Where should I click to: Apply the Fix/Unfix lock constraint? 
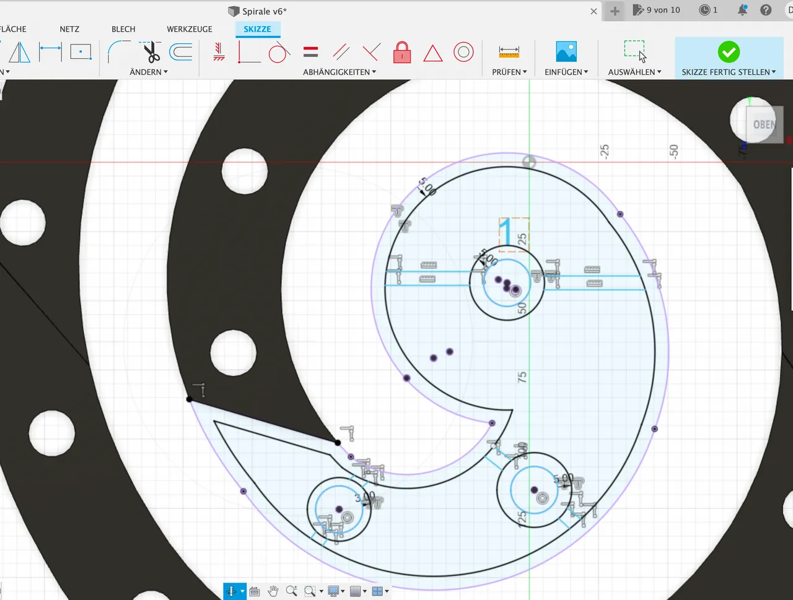pyautogui.click(x=402, y=52)
